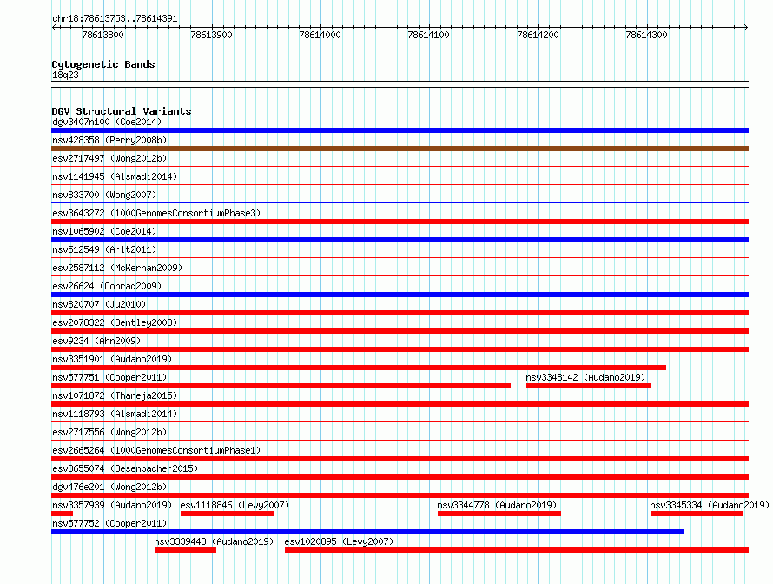
Task: Open the esv2717556 (Wong2012b) label
Action: [x=109, y=432]
